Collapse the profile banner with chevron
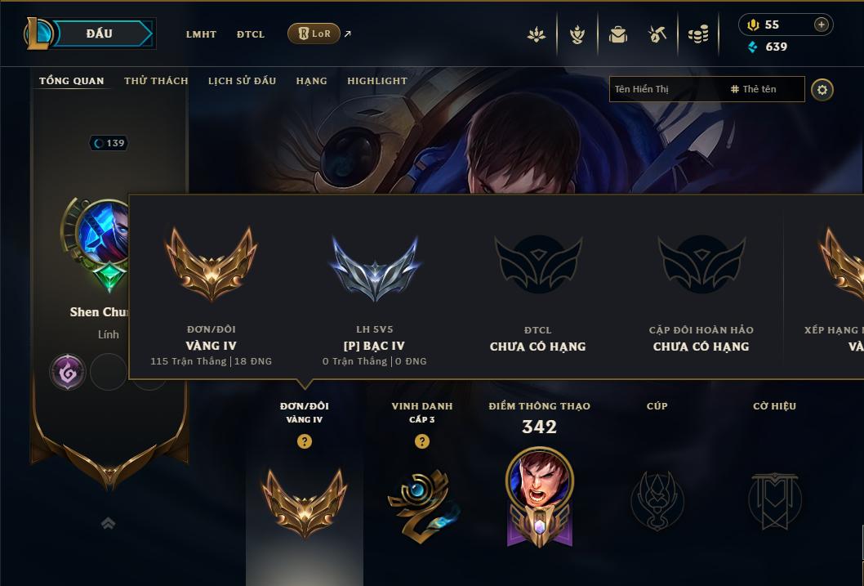This screenshot has width=864, height=586. tap(109, 523)
